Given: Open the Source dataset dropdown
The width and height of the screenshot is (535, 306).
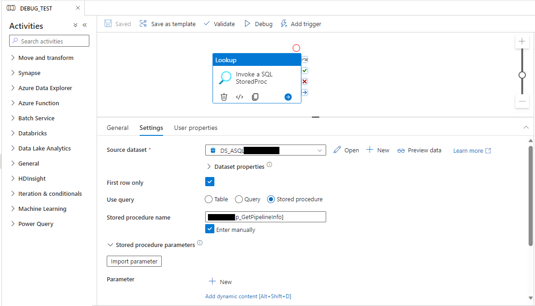Looking at the screenshot, I should coord(266,150).
